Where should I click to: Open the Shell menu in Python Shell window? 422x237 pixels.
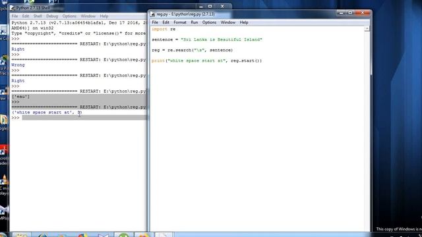coord(38,16)
